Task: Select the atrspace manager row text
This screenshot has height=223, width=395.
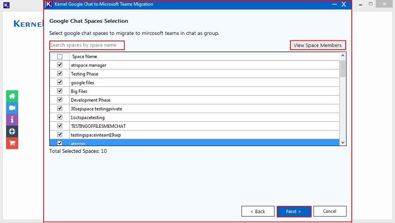Action: 88,65
